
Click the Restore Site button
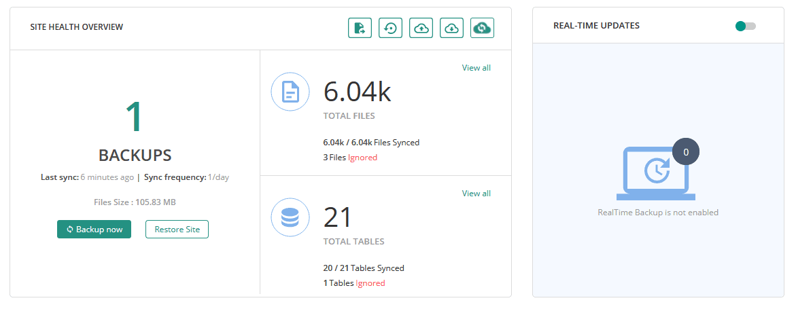pyautogui.click(x=177, y=230)
